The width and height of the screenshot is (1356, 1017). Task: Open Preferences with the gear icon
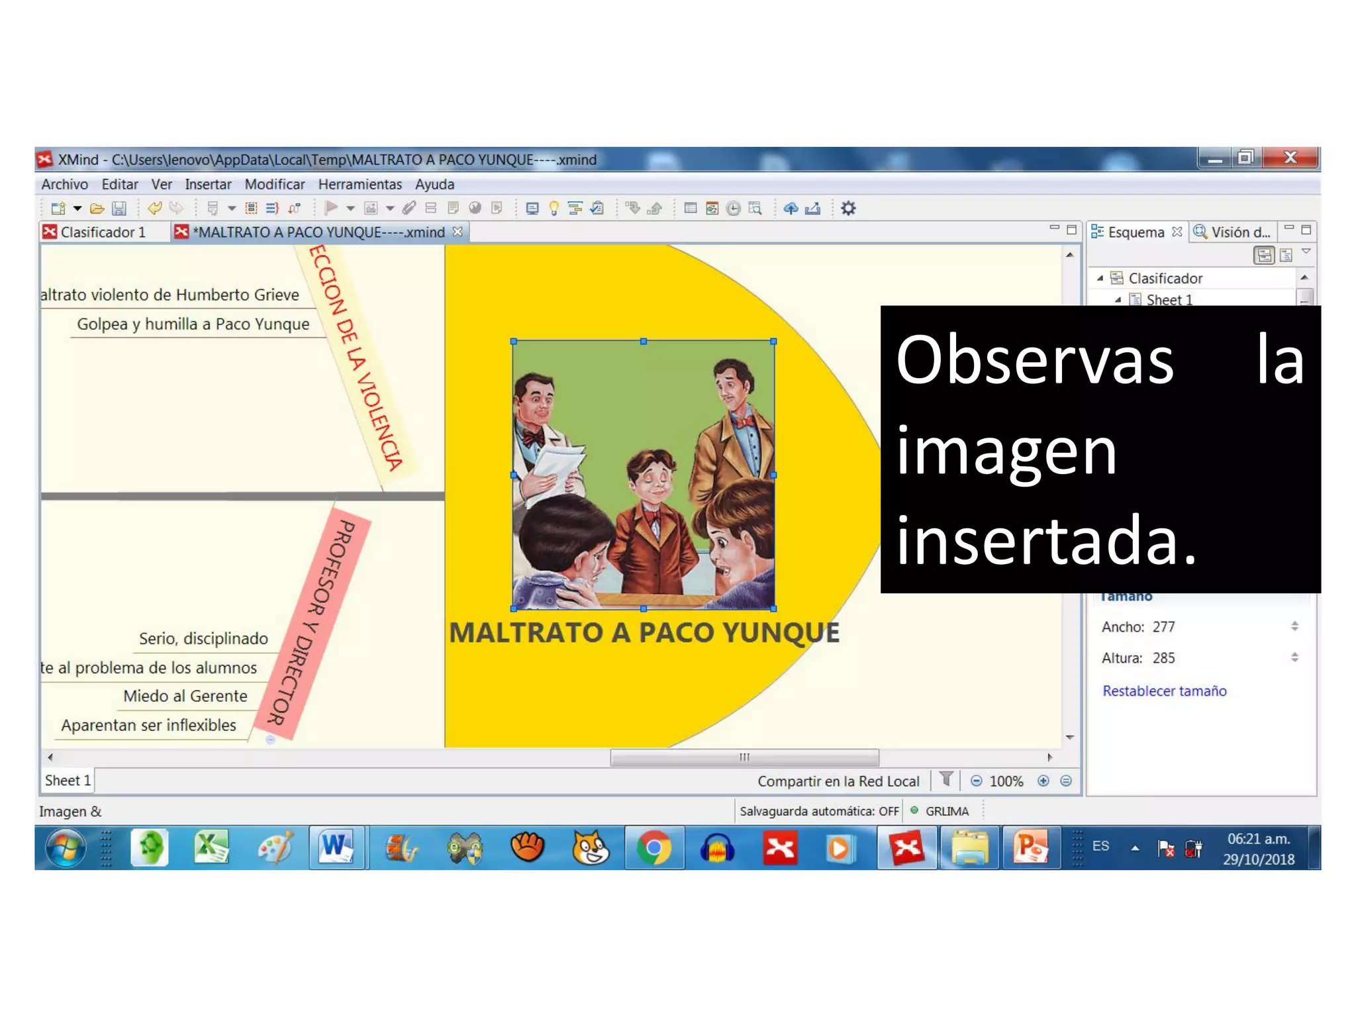pyautogui.click(x=848, y=209)
